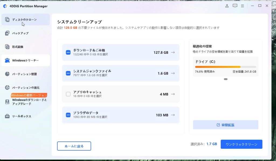Click the partition recovery icon
The height and width of the screenshot is (161, 276).
7,88
